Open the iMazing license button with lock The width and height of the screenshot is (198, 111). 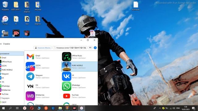click(x=43, y=48)
